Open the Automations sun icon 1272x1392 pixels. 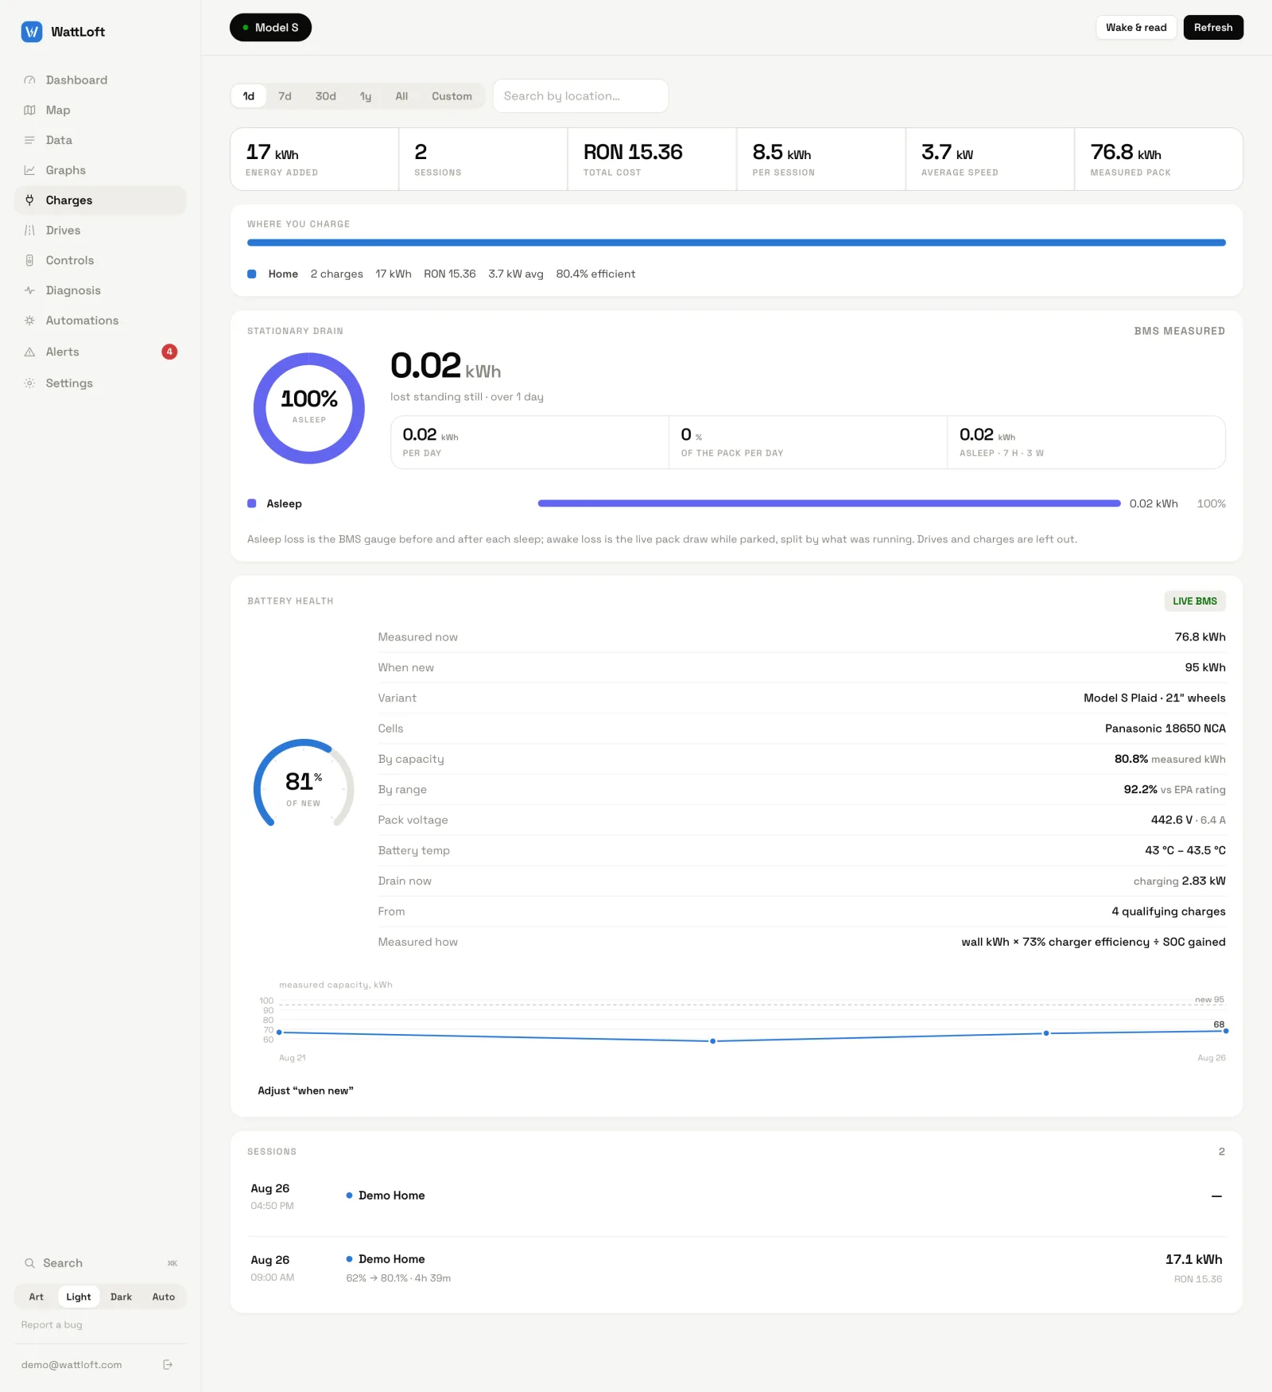(x=29, y=321)
